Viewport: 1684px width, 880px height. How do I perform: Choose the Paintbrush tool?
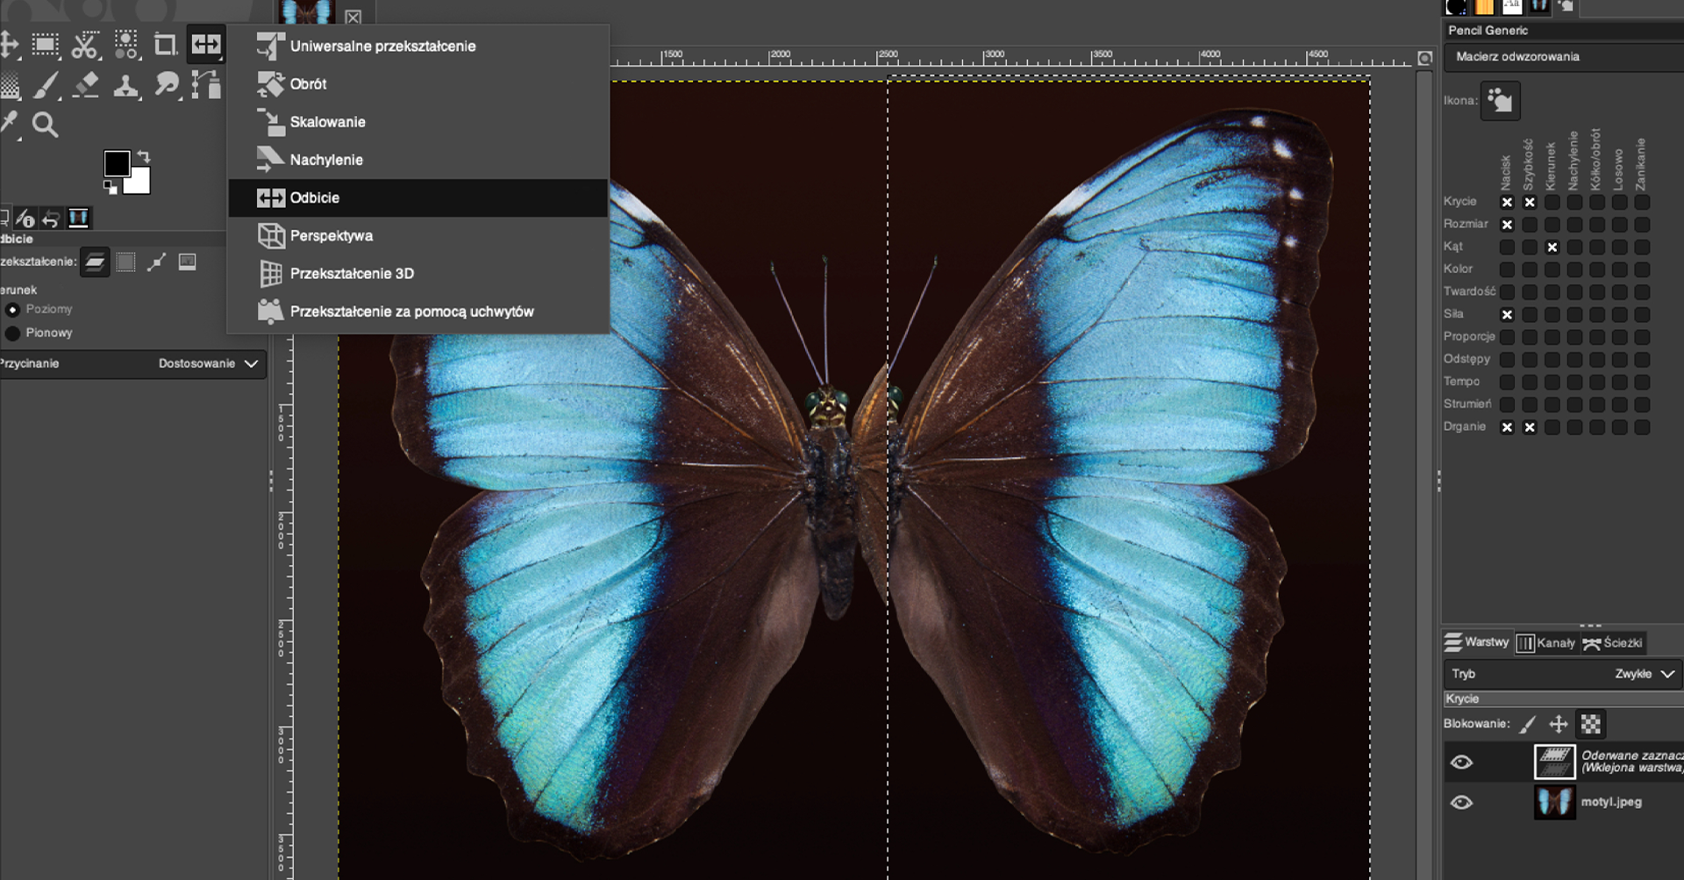[46, 85]
